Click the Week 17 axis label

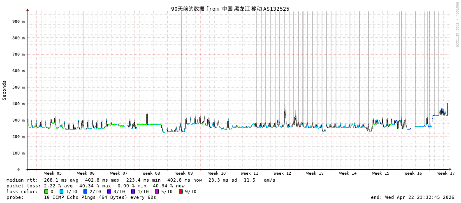coord(446,173)
